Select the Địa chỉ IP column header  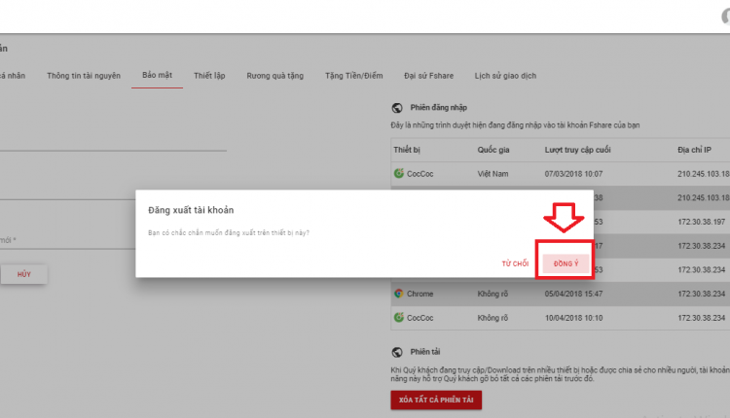pos(694,150)
